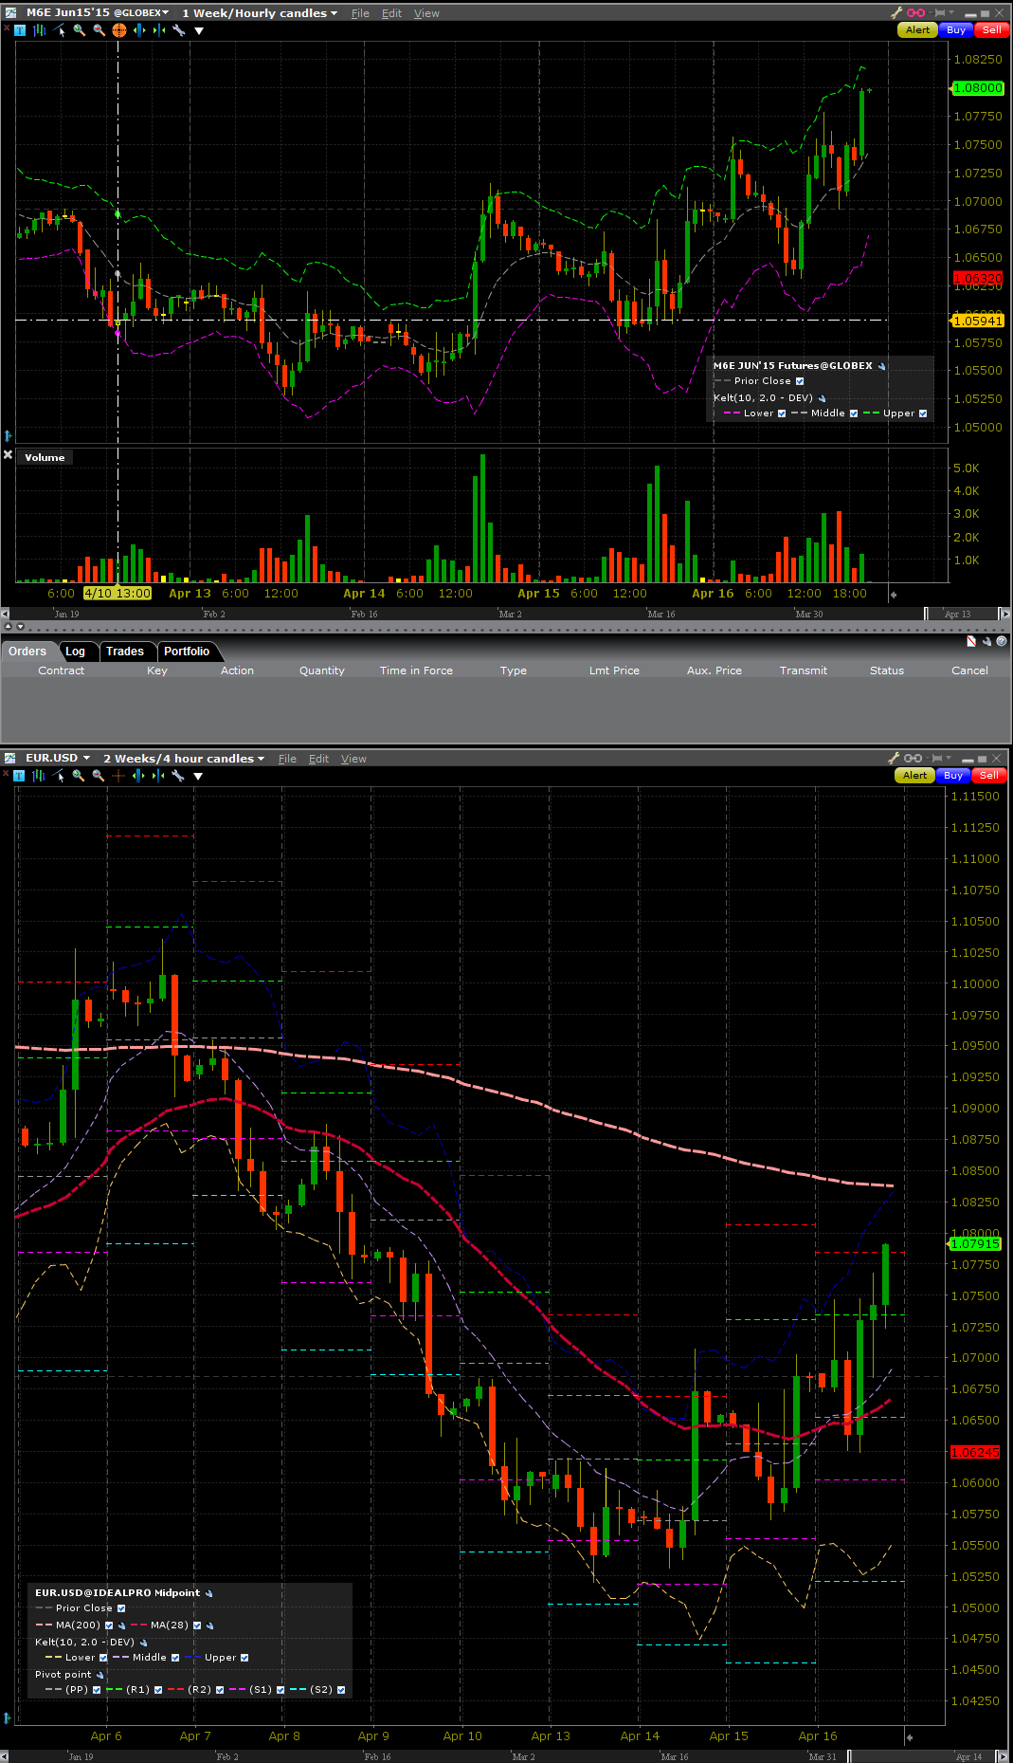Open the 1 Week/Hourly candles period dropdown
1013x1763 pixels.
coord(260,13)
